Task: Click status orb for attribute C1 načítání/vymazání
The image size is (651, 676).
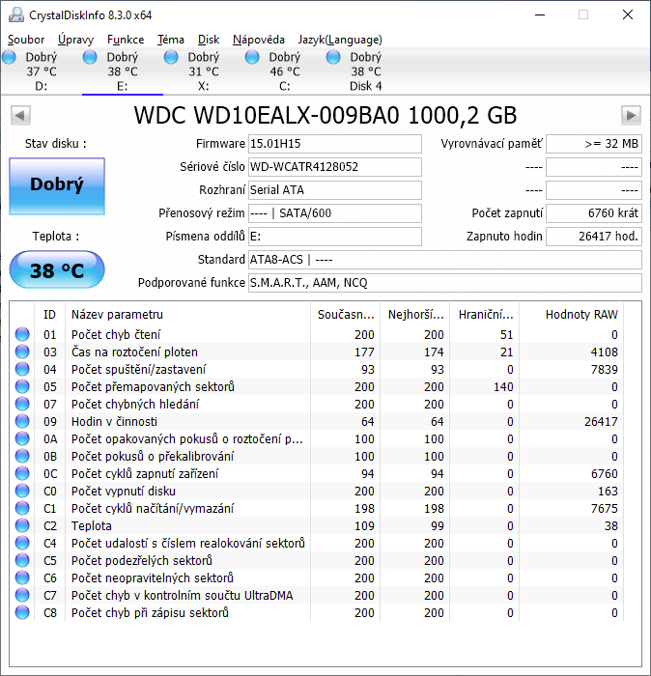Action: click(x=22, y=508)
